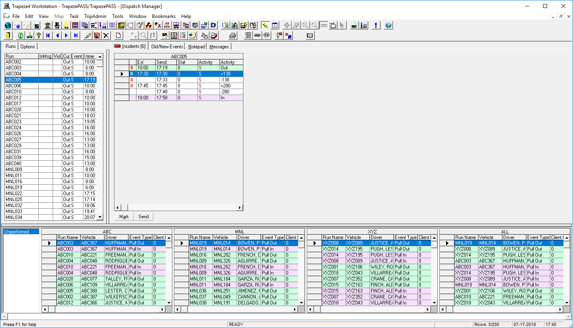The width and height of the screenshot is (573, 328).
Task: Select the arrow pointer toolbar icon
Action: point(342,25)
